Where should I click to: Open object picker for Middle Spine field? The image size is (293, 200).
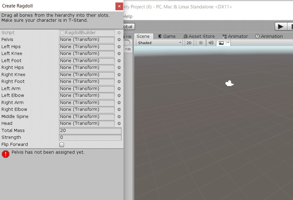[x=119, y=116]
